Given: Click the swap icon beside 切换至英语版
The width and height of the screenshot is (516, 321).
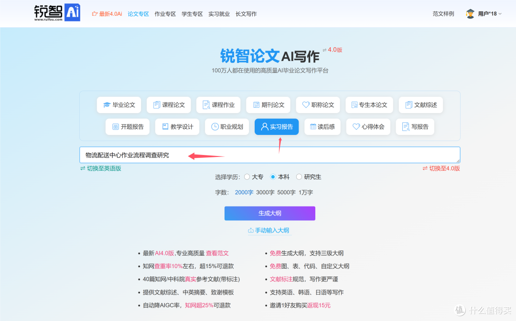Looking at the screenshot, I should [x=83, y=168].
